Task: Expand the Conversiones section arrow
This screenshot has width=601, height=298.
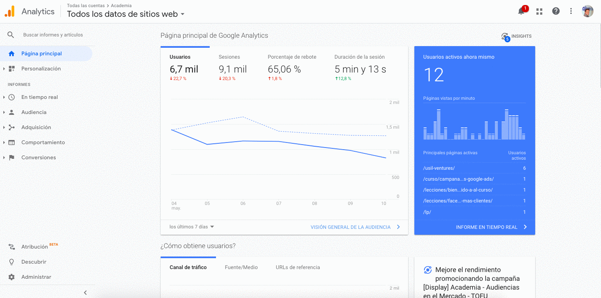Action: [4, 158]
